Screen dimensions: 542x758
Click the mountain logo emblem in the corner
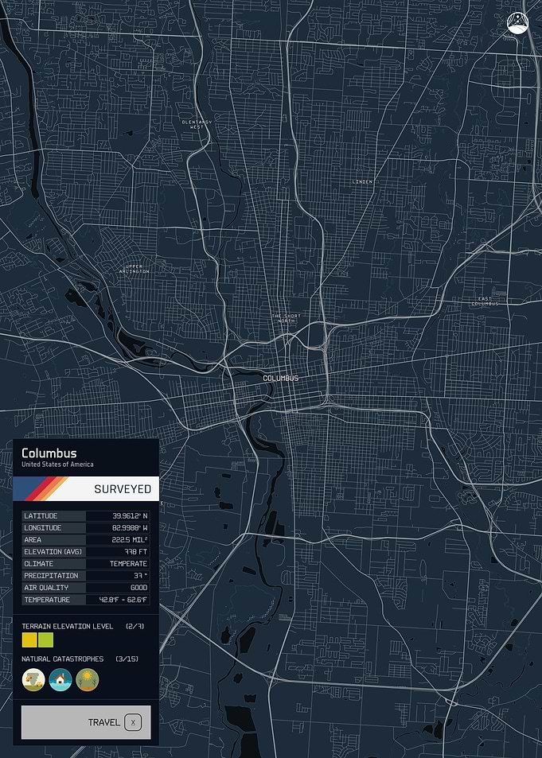519,23
